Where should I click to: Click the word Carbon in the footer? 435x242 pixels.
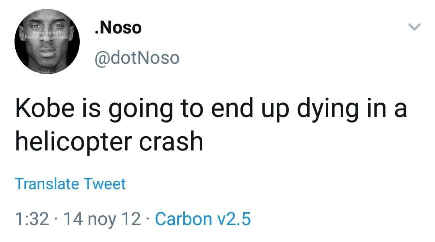tap(183, 219)
